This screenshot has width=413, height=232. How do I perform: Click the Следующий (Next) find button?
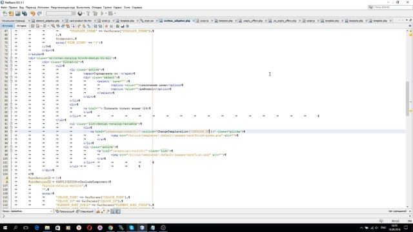click(x=85, y=211)
